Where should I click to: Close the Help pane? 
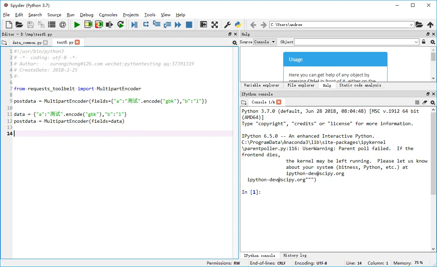tap(434, 34)
